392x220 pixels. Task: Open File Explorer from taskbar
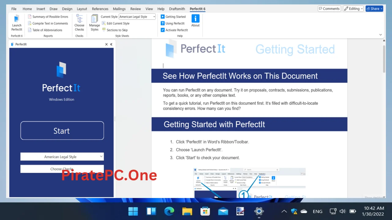(187, 211)
